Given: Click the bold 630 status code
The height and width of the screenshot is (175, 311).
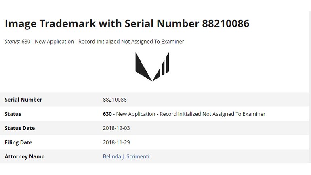Looking at the screenshot, I should [x=107, y=114].
